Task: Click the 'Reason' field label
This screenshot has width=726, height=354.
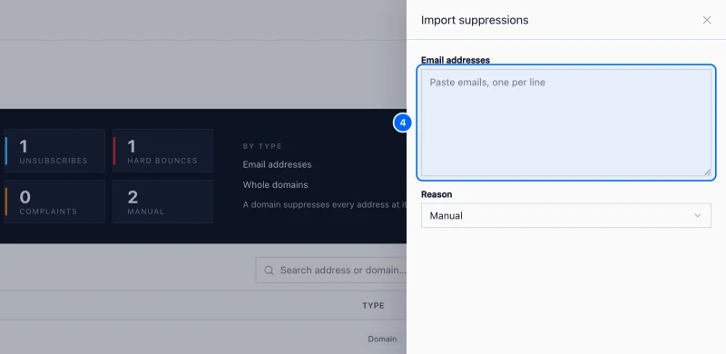Action: 437,194
